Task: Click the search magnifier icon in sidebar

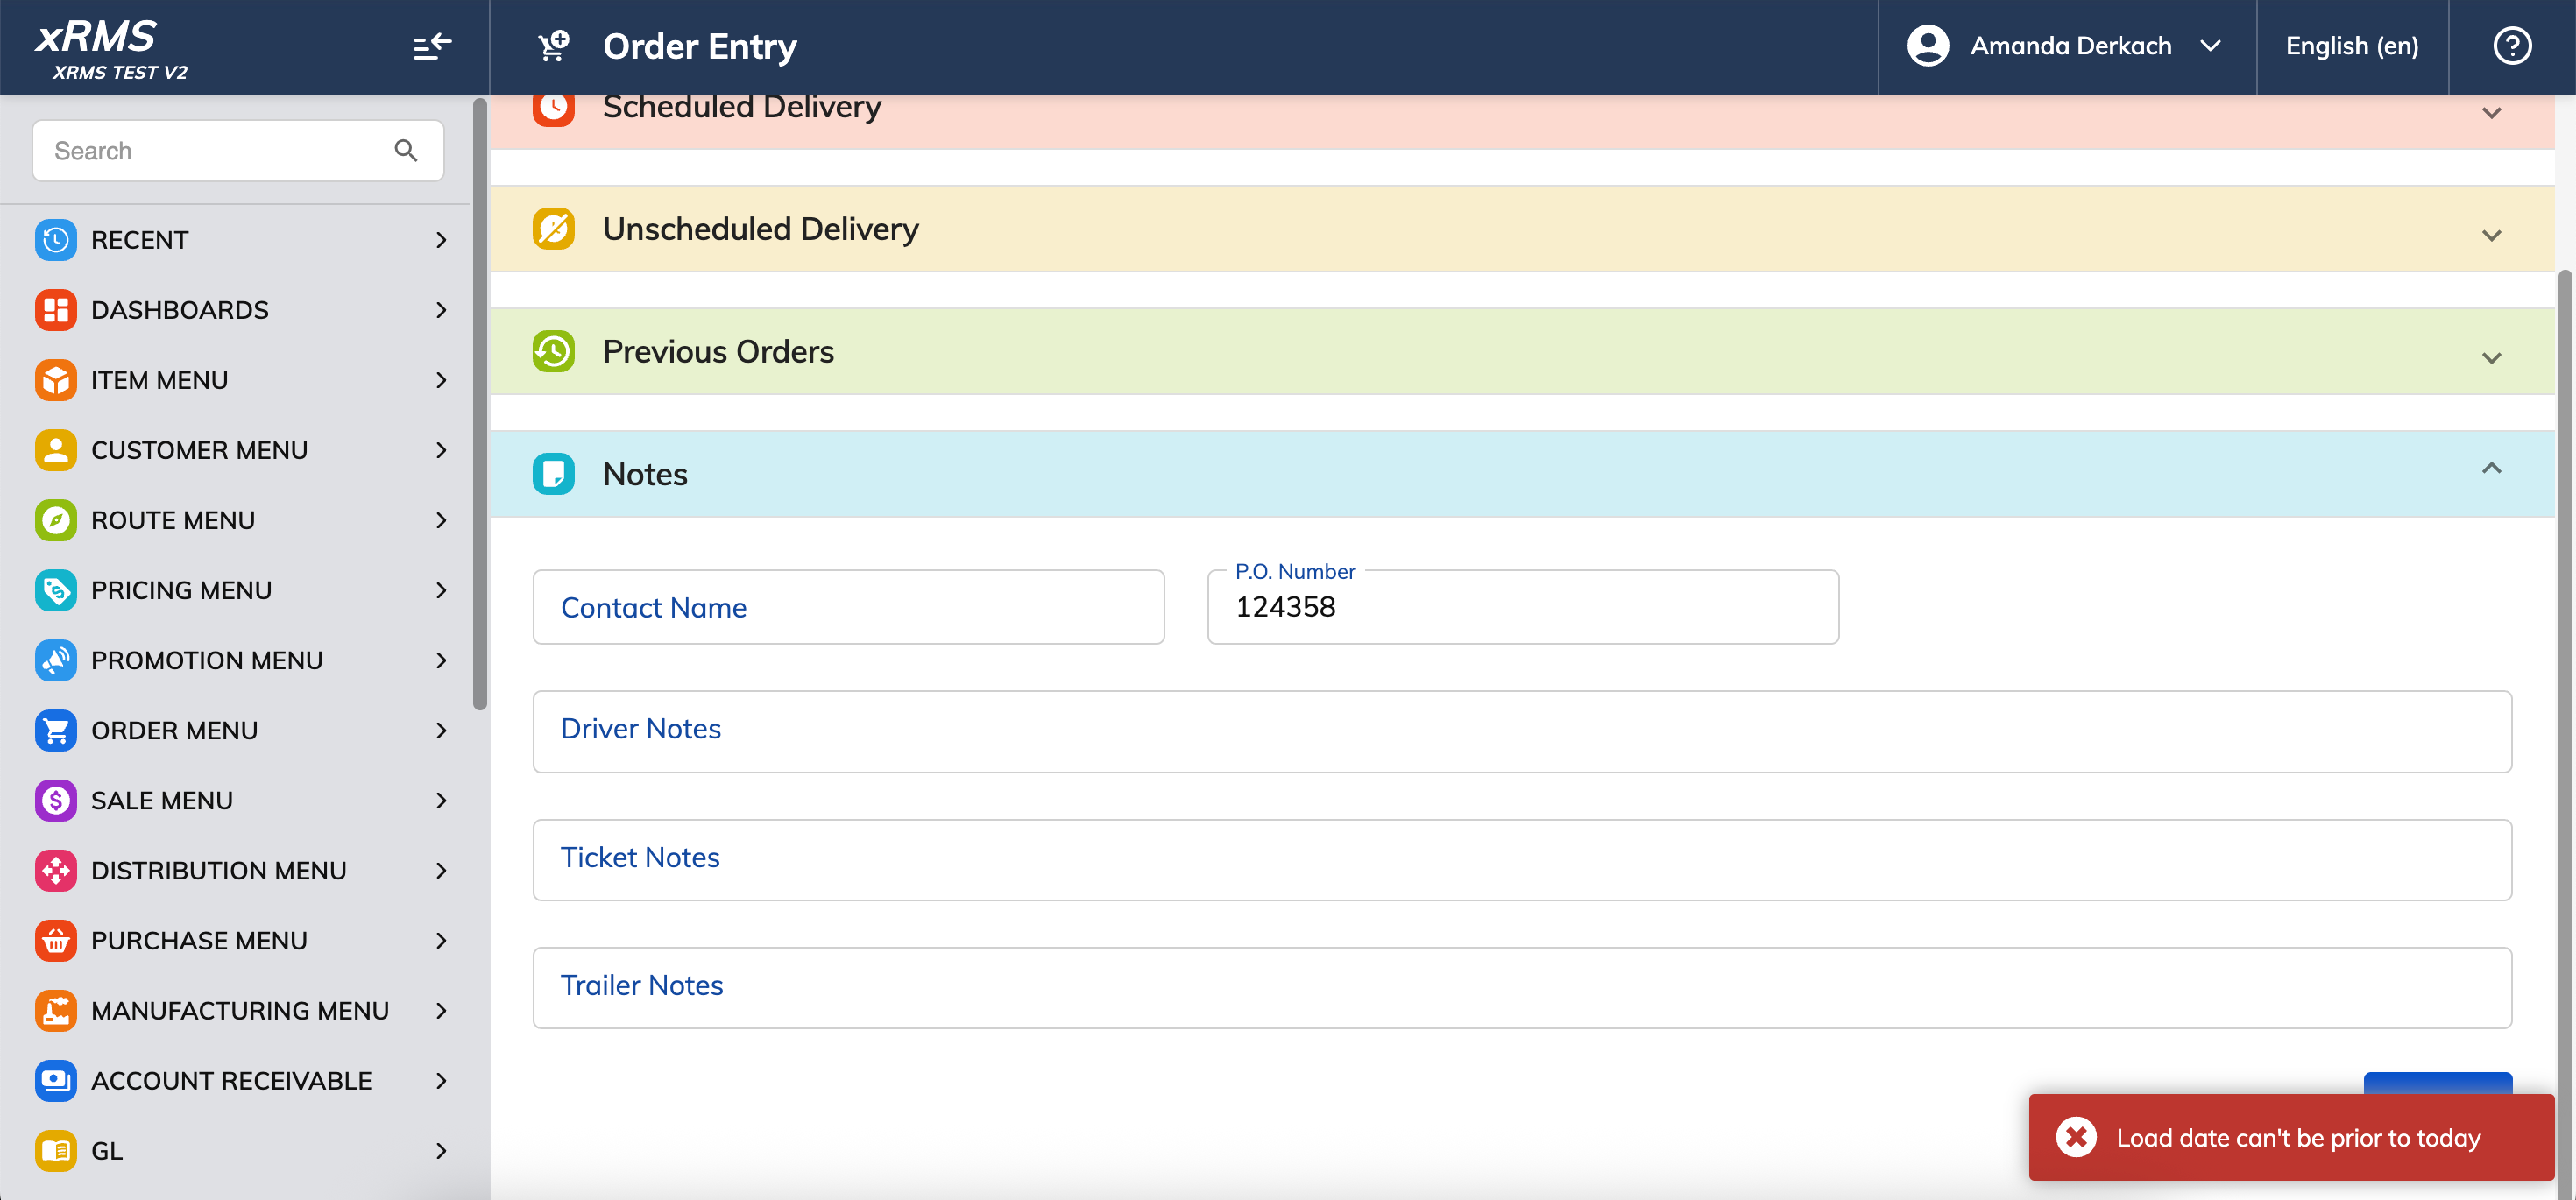Action: point(405,151)
